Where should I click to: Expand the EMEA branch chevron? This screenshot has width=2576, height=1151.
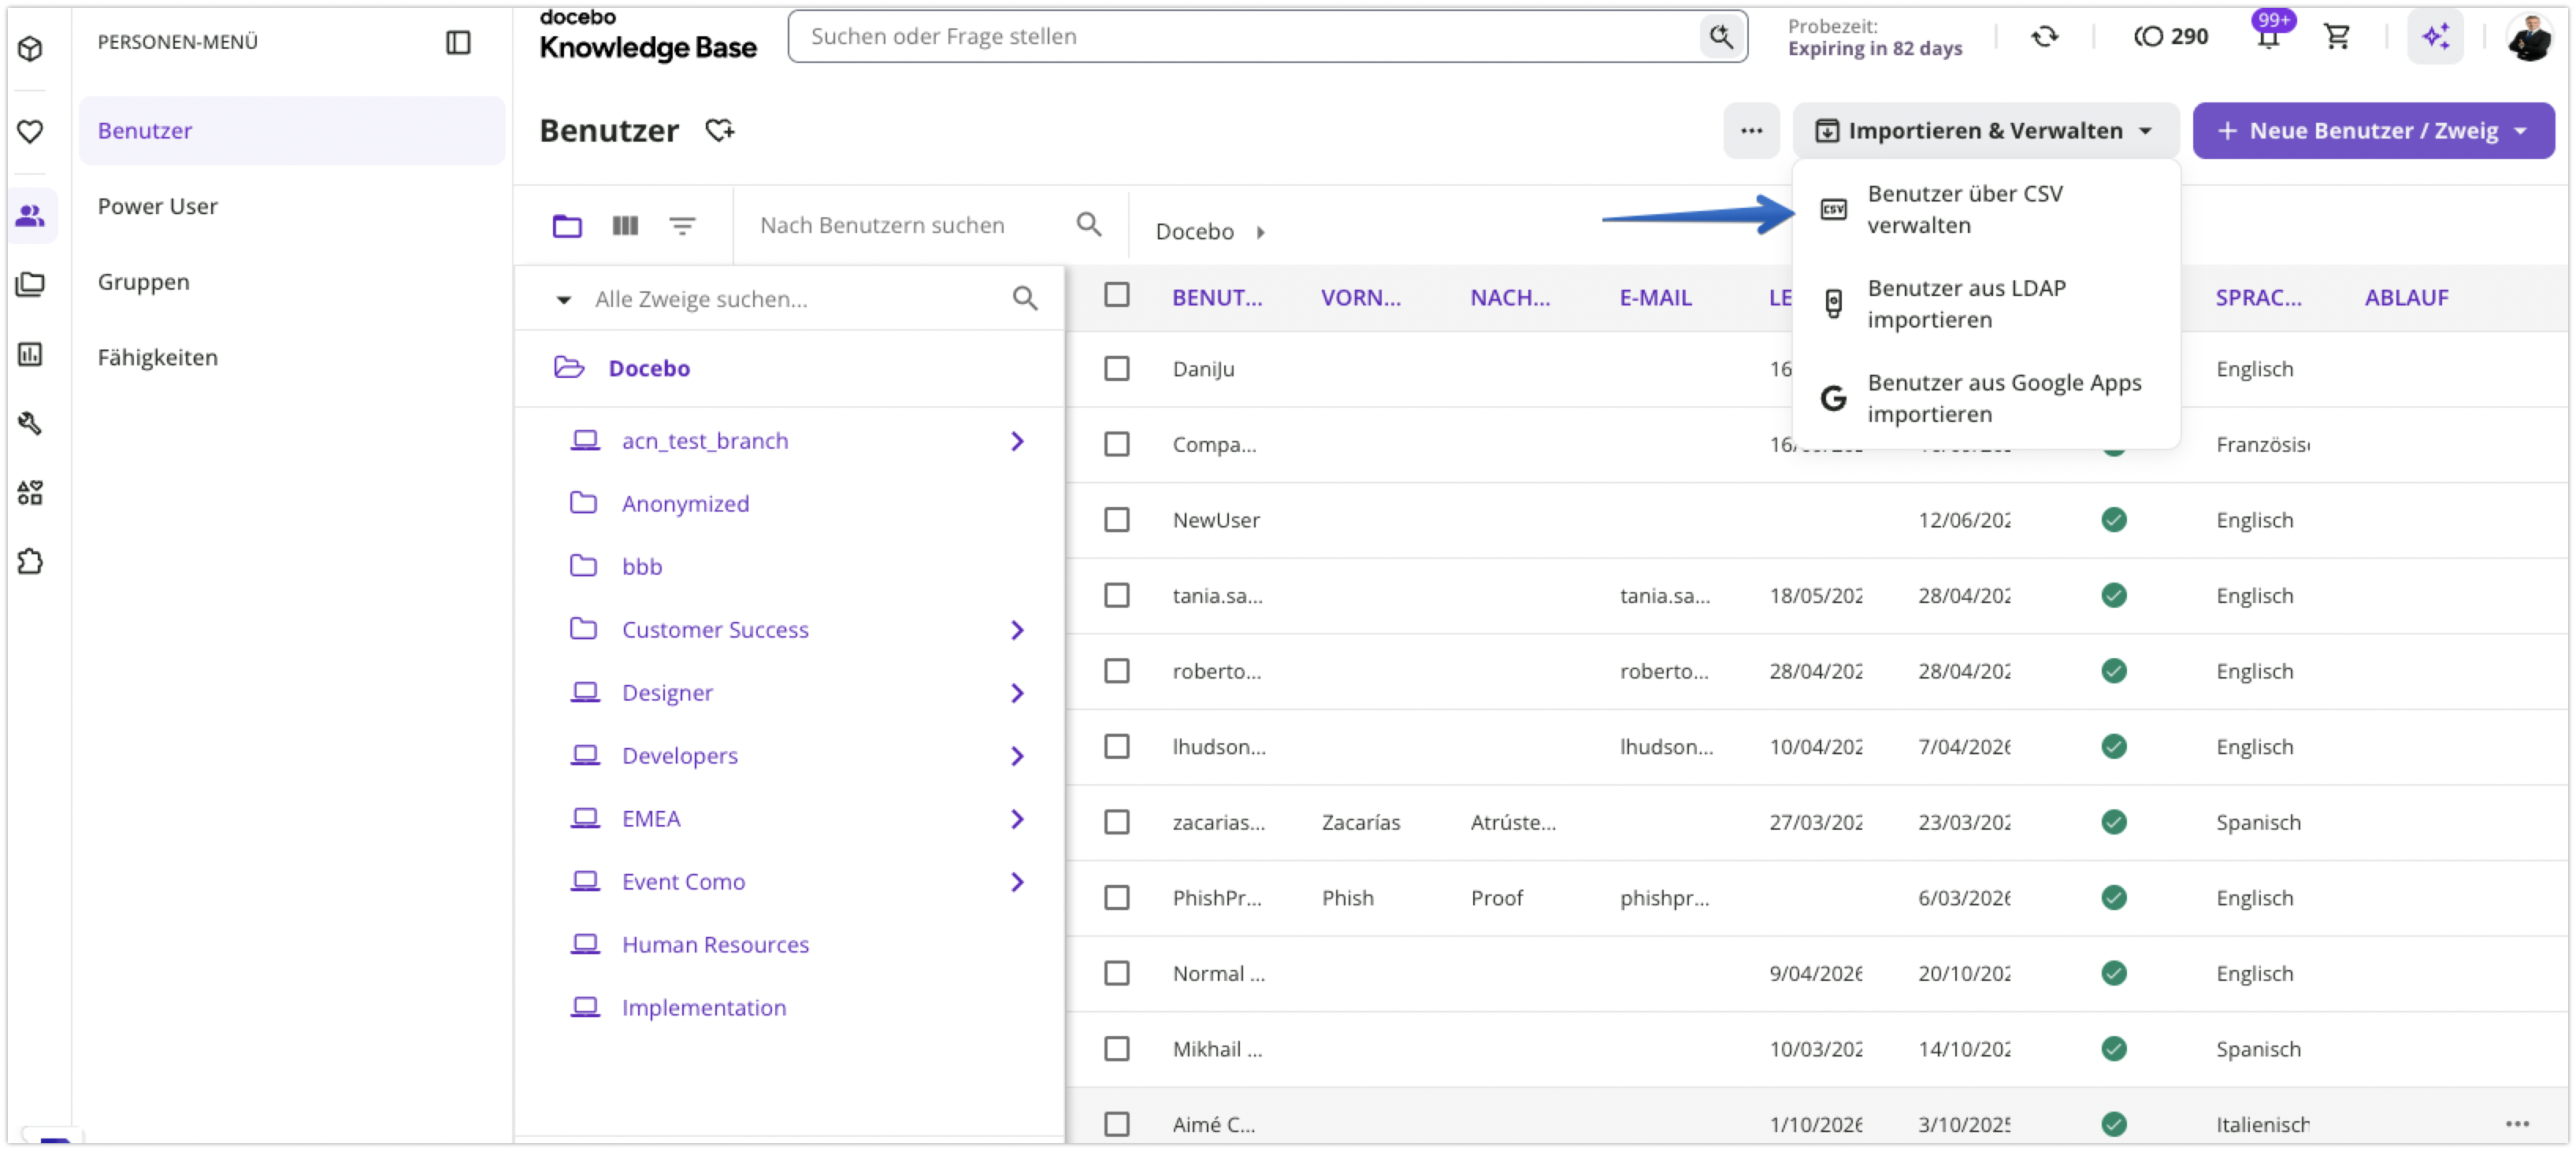1017,818
